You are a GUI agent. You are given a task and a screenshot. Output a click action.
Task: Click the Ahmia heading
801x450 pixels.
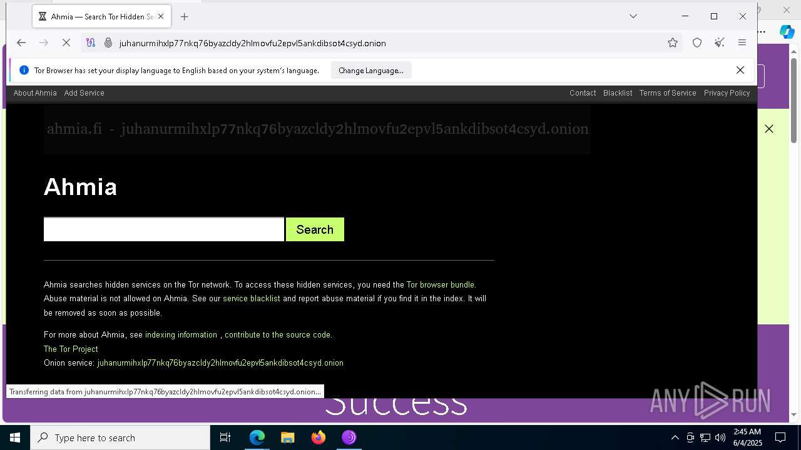(80, 187)
